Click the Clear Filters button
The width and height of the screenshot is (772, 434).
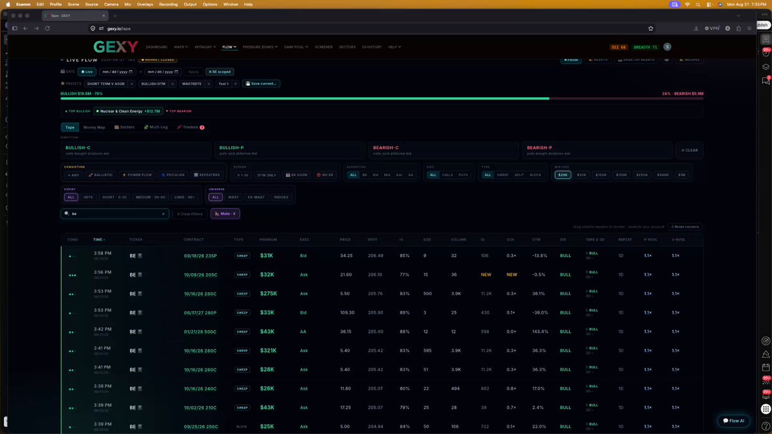coord(190,213)
